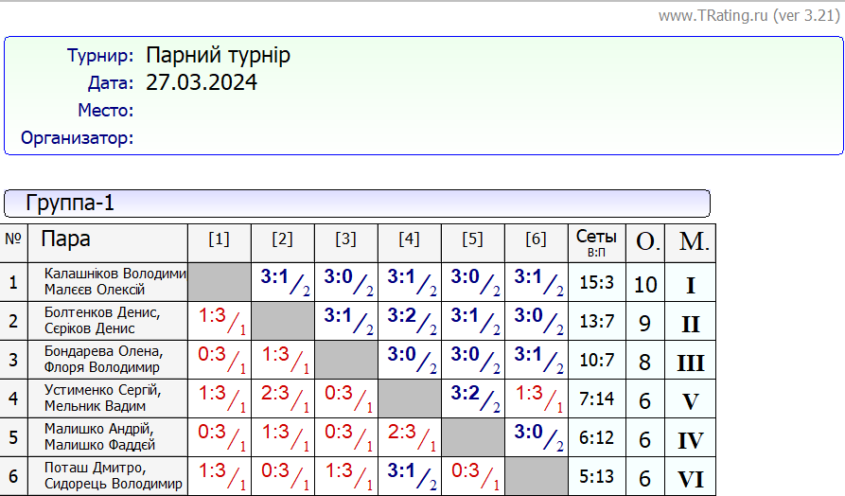
Task: Select pair Болтенков Денис, Сєріков Денис
Action: [x=102, y=321]
